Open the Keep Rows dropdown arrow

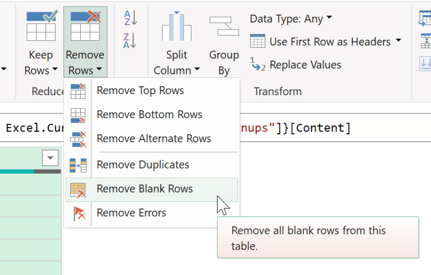point(55,69)
